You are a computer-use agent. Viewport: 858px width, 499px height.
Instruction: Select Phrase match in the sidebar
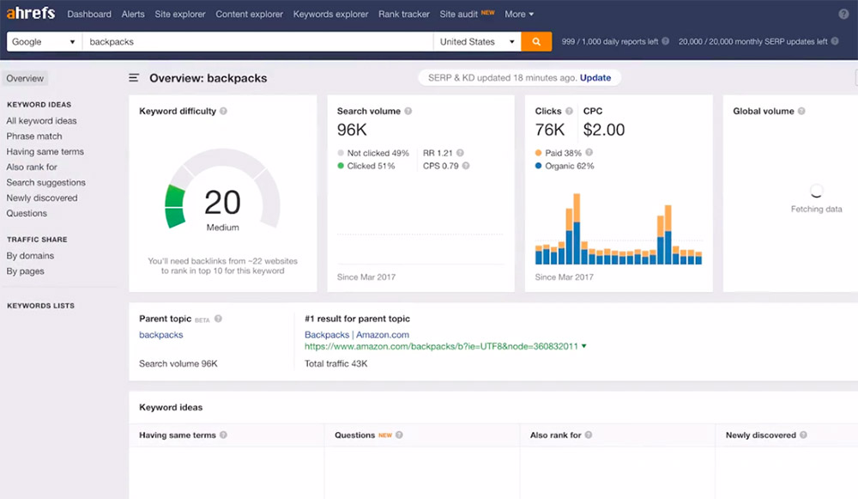click(34, 137)
